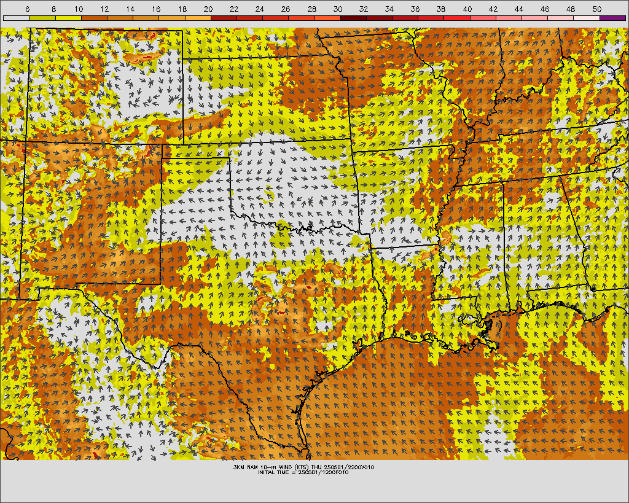Image resolution: width=629 pixels, height=503 pixels.
Task: Pick the 36-38 knots crimson legend segment
Action: [x=431, y=18]
